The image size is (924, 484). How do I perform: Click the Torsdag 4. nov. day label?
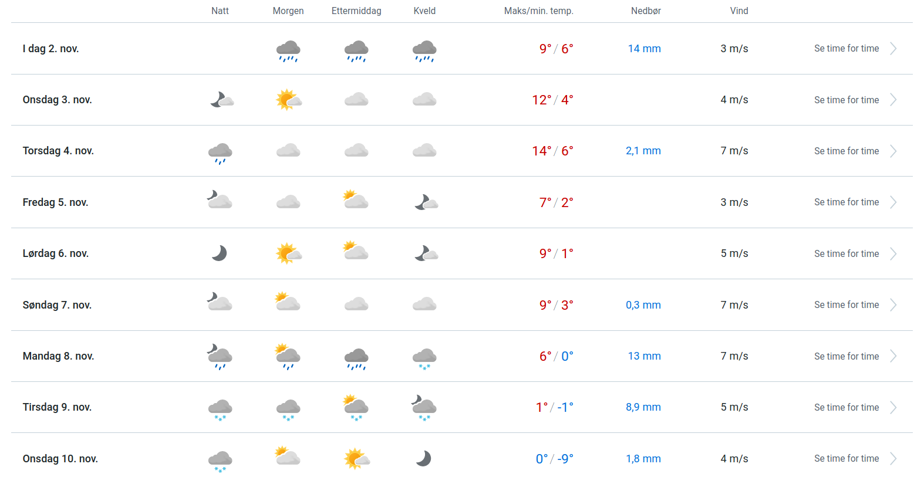point(58,151)
